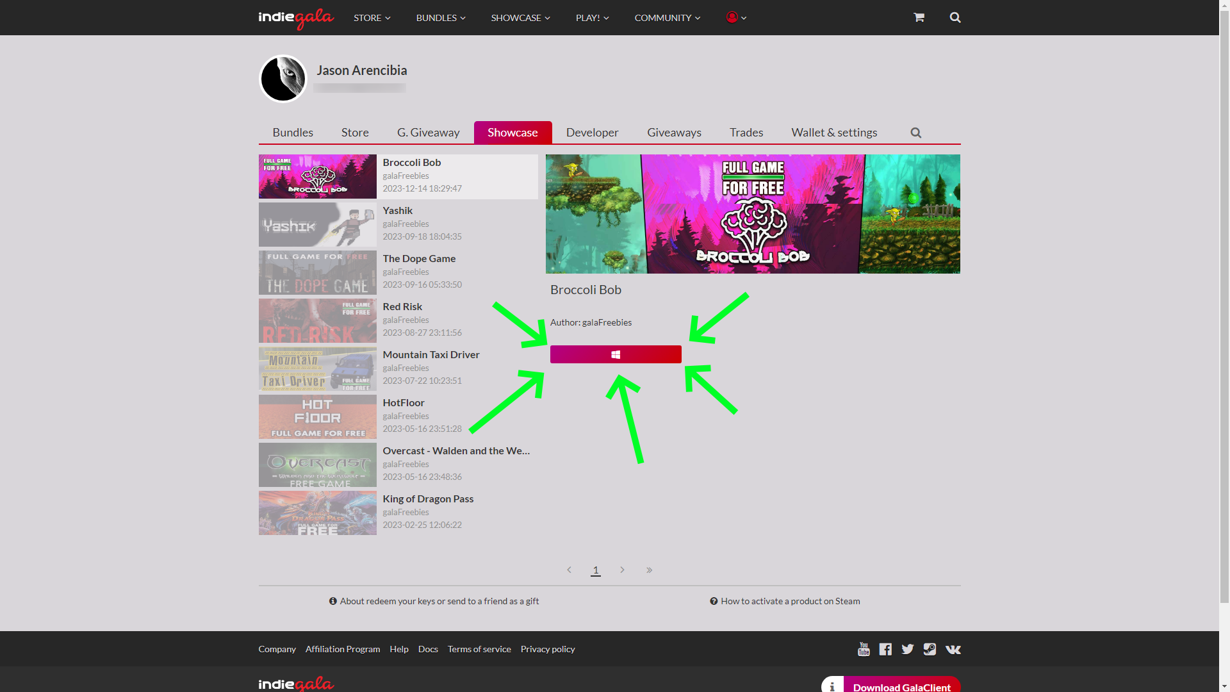1230x692 pixels.
Task: Open the Affiliation Program footer link
Action: click(343, 649)
